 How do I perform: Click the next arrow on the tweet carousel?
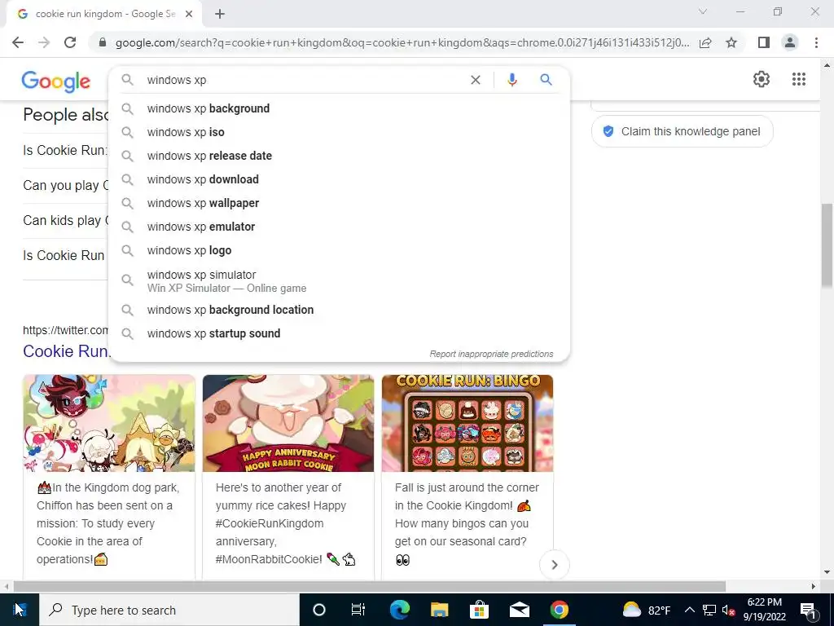pyautogui.click(x=554, y=565)
